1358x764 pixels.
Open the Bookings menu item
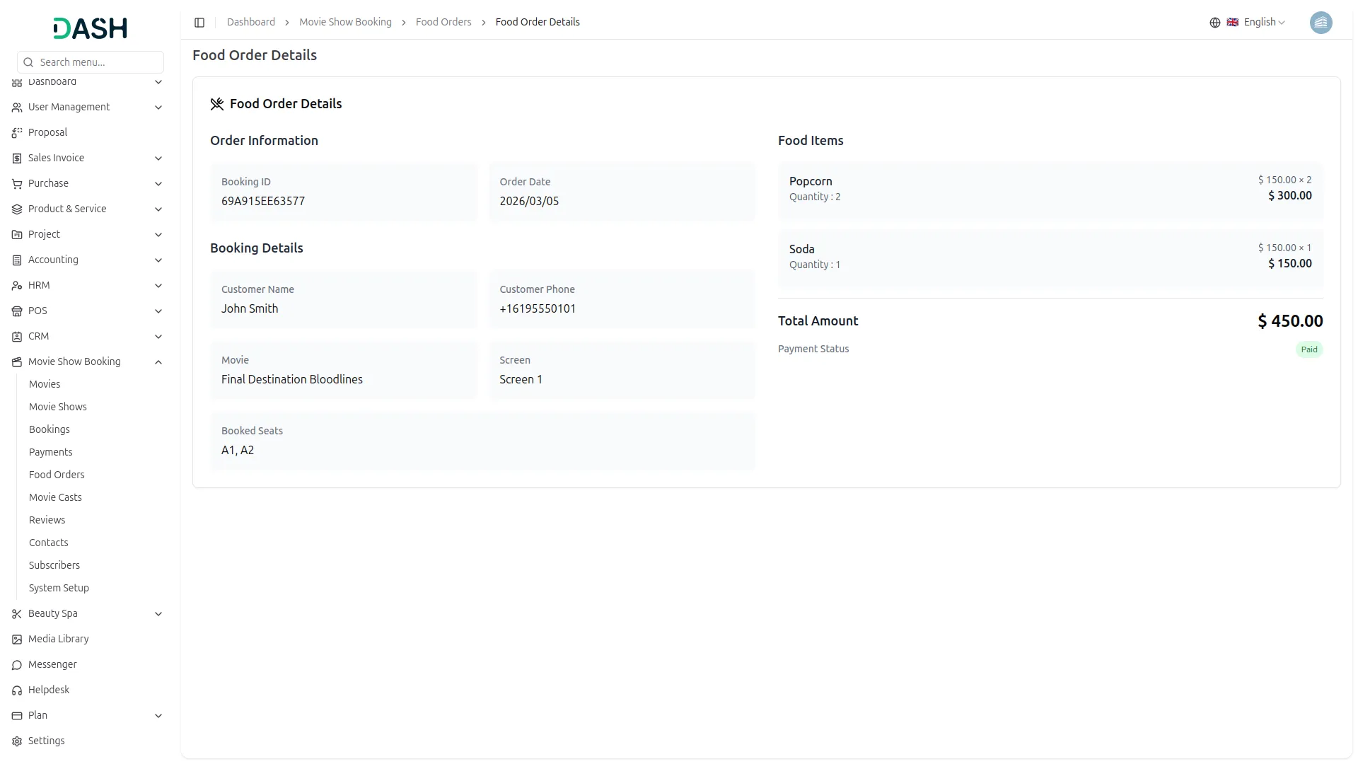[50, 429]
